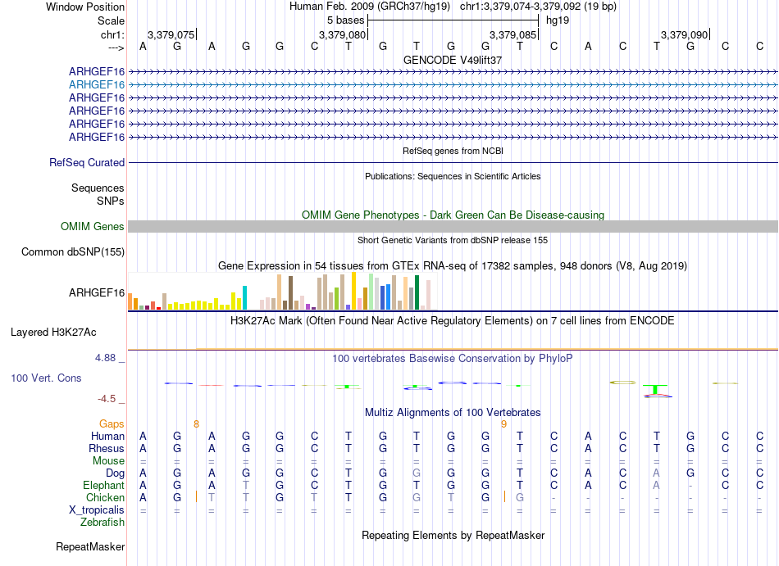Image resolution: width=779 pixels, height=566 pixels.
Task: Open the GTEx Gene Expression track title
Action: click(453, 266)
